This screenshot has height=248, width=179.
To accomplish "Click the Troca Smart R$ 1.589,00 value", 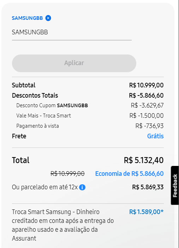I will [146, 212].
